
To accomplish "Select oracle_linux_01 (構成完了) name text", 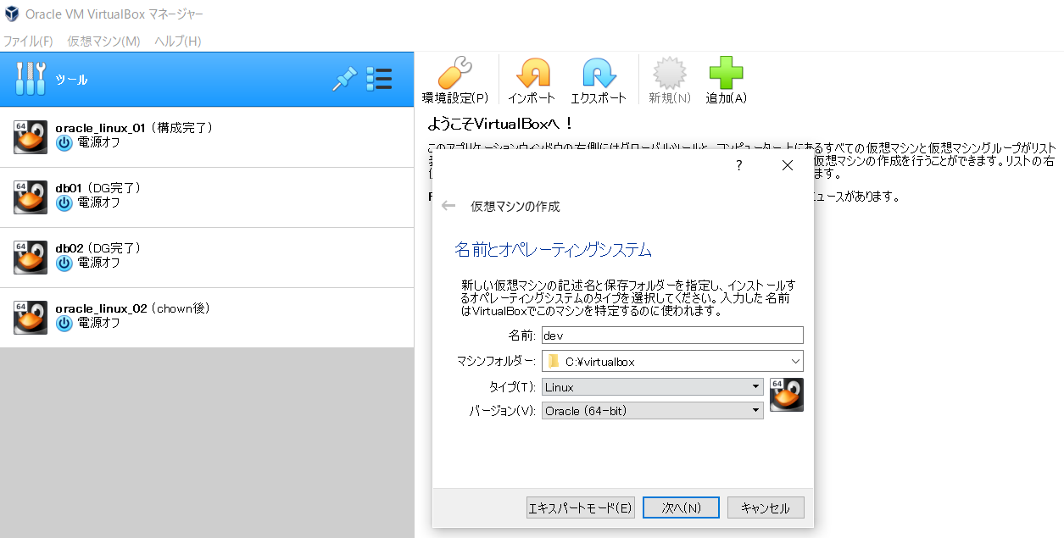I will click(133, 128).
